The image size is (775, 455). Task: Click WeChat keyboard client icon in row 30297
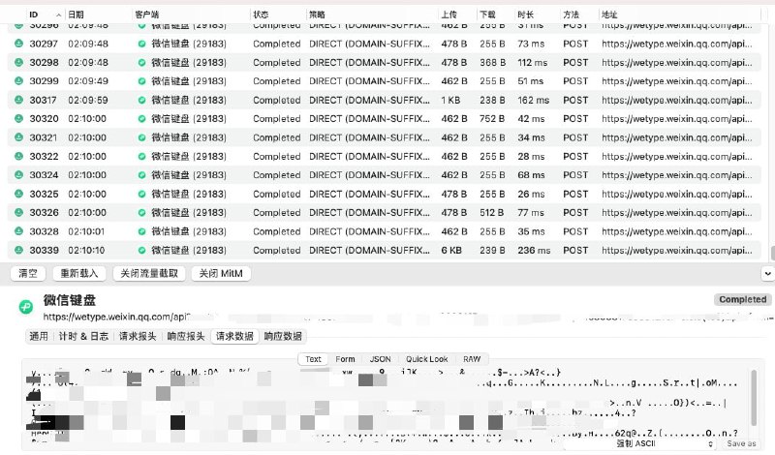141,44
